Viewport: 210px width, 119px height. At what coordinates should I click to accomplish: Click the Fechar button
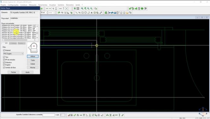click(x=13, y=72)
